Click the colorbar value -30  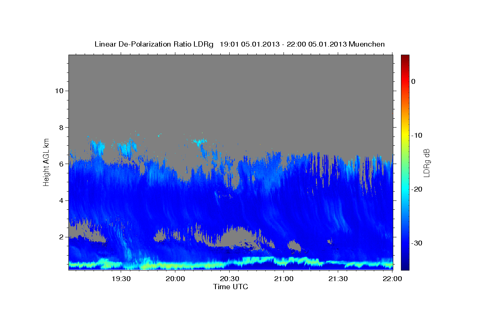[x=416, y=243]
